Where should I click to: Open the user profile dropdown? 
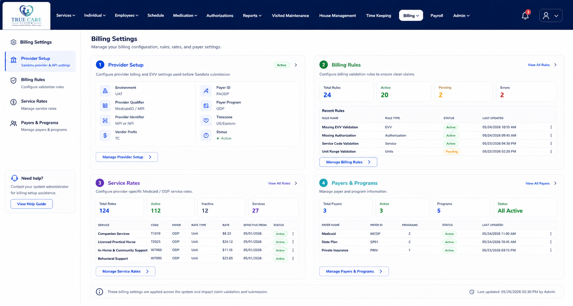[551, 16]
